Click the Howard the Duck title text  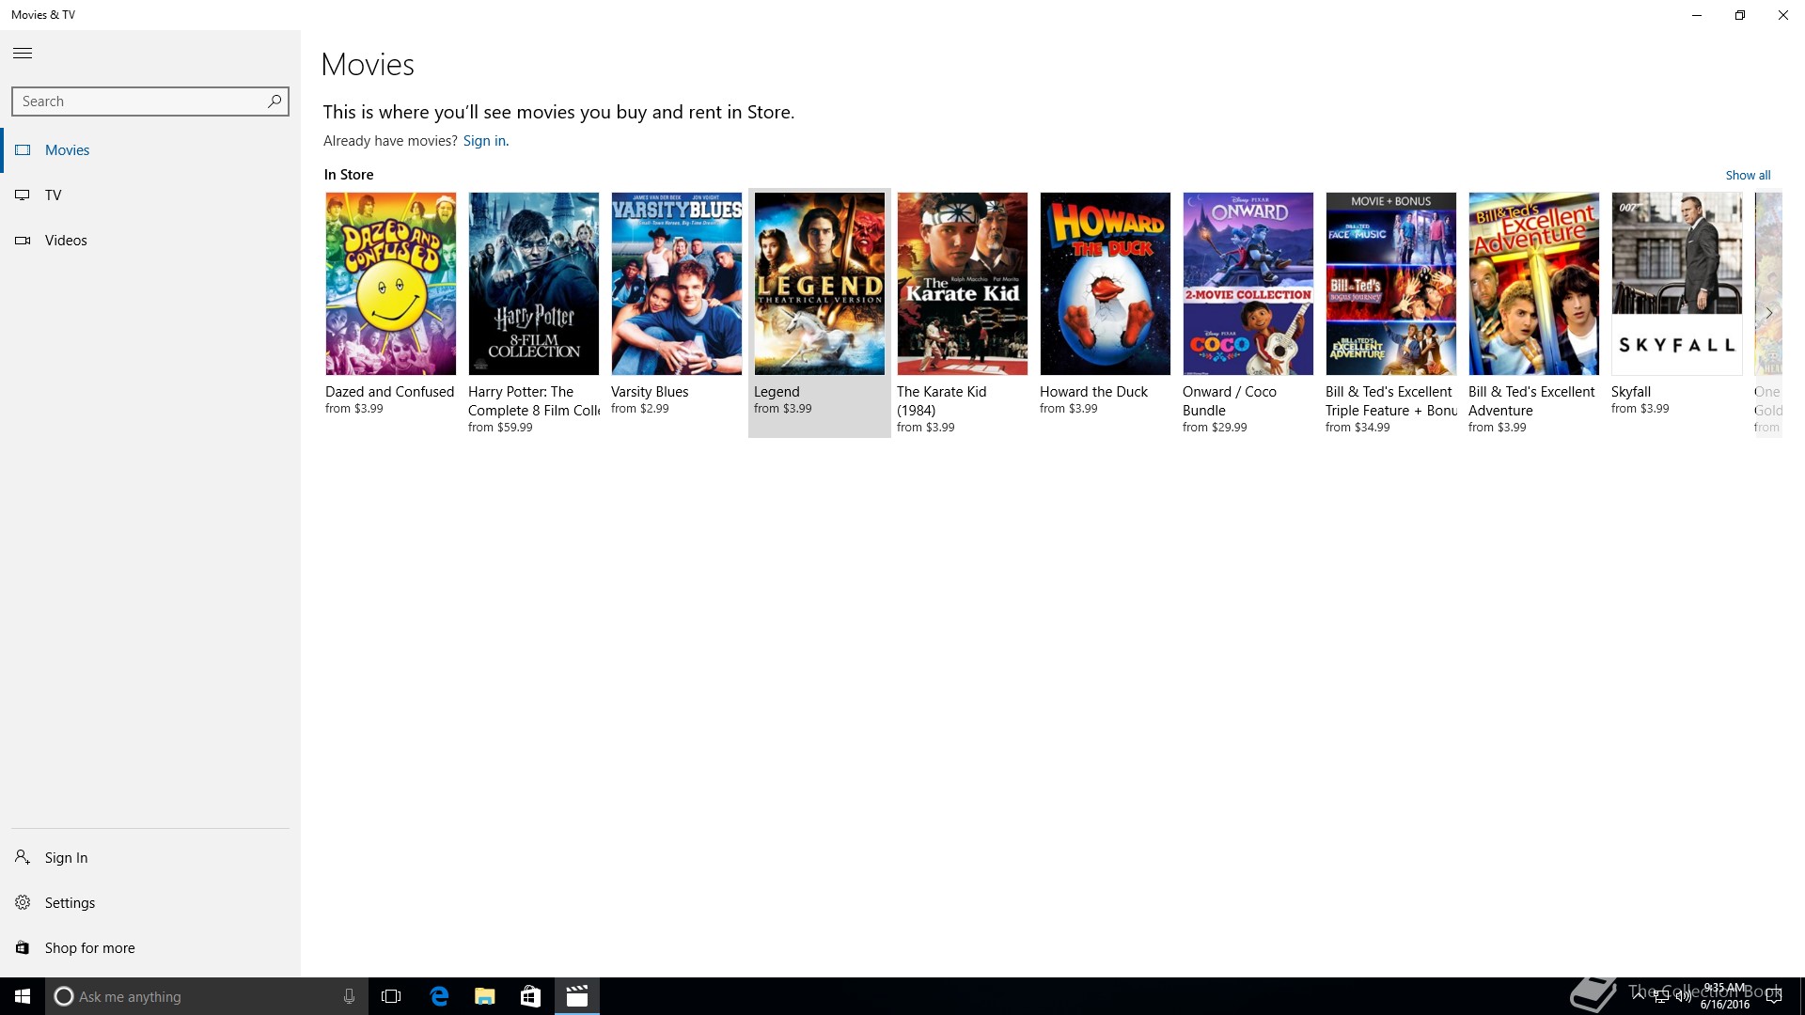tap(1093, 392)
